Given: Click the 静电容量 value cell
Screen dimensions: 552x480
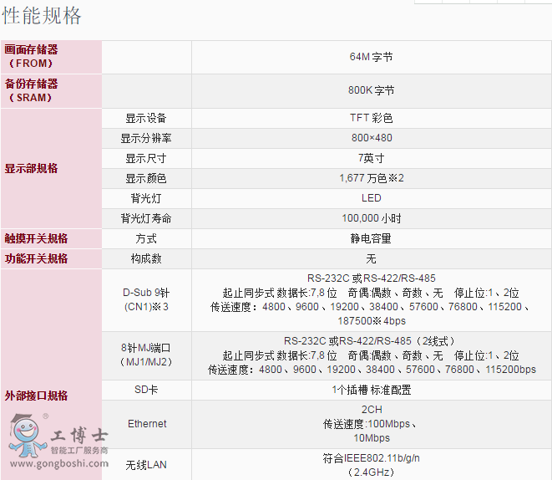Looking at the screenshot, I should coord(371,238).
